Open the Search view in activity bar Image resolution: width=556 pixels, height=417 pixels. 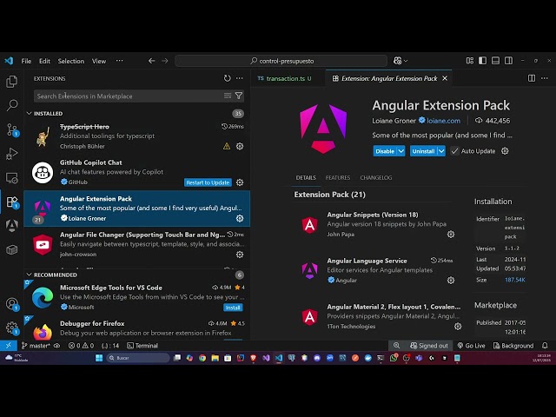(x=11, y=105)
